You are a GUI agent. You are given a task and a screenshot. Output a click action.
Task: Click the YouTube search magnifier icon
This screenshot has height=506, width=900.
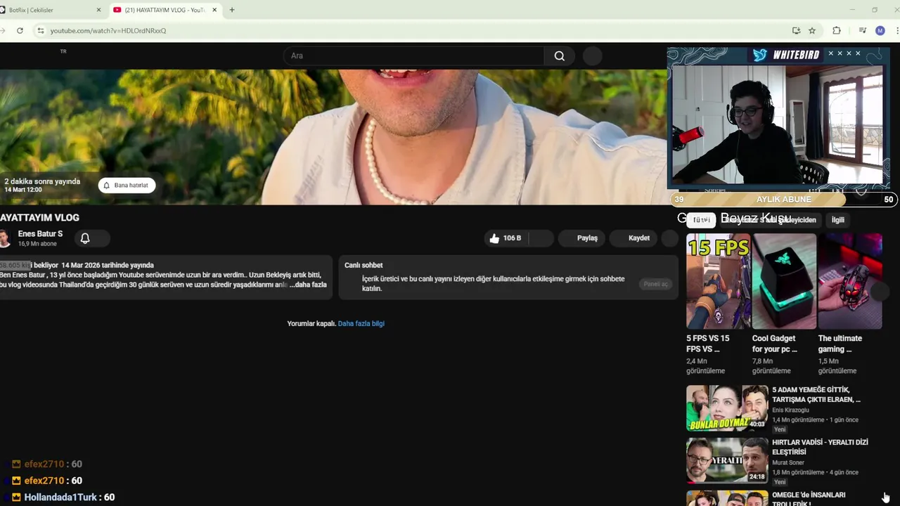559,56
